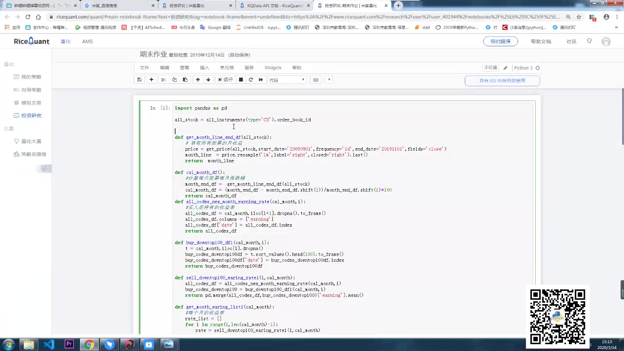Open 模拟交易 in the sidebar
This screenshot has width=624, height=351.
point(27,103)
